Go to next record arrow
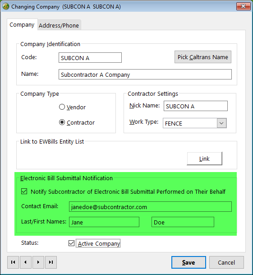Image resolution: width=253 pixels, height=275 pixels. pyautogui.click(x=38, y=262)
